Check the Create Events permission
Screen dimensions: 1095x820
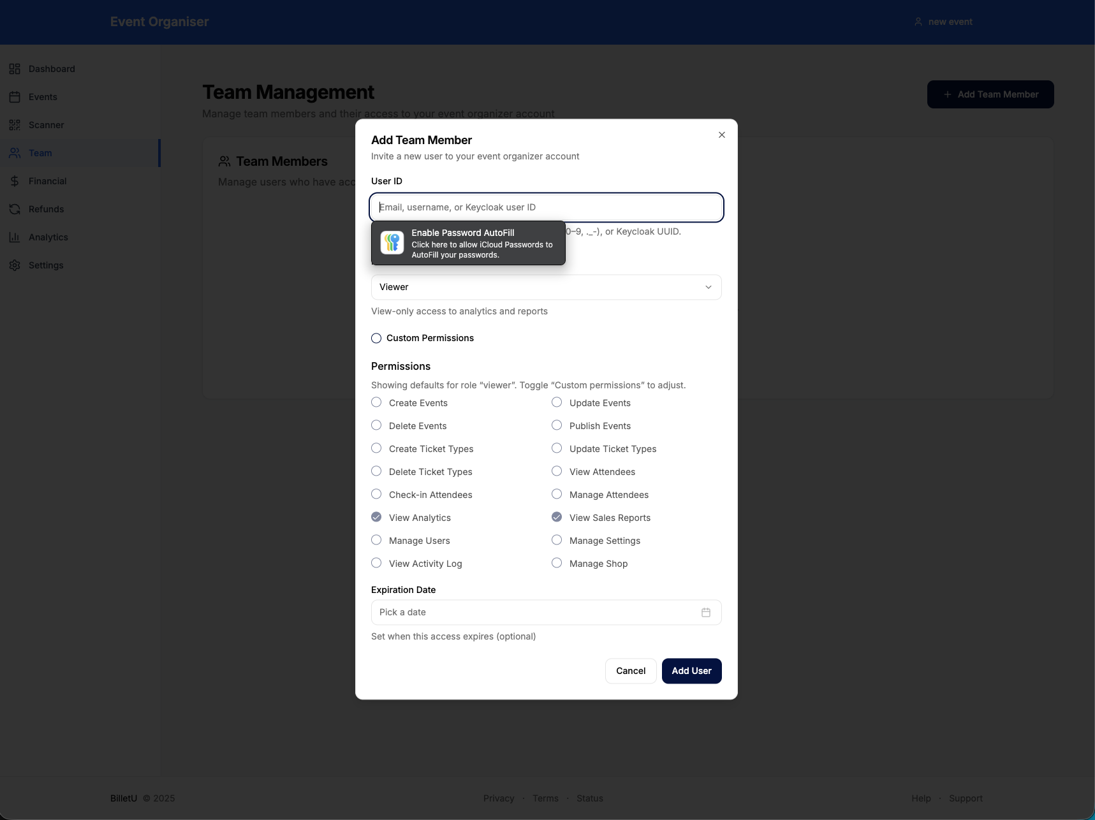(x=376, y=402)
